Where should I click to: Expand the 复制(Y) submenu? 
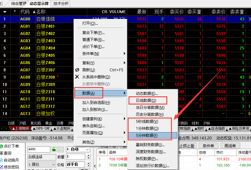(100, 63)
